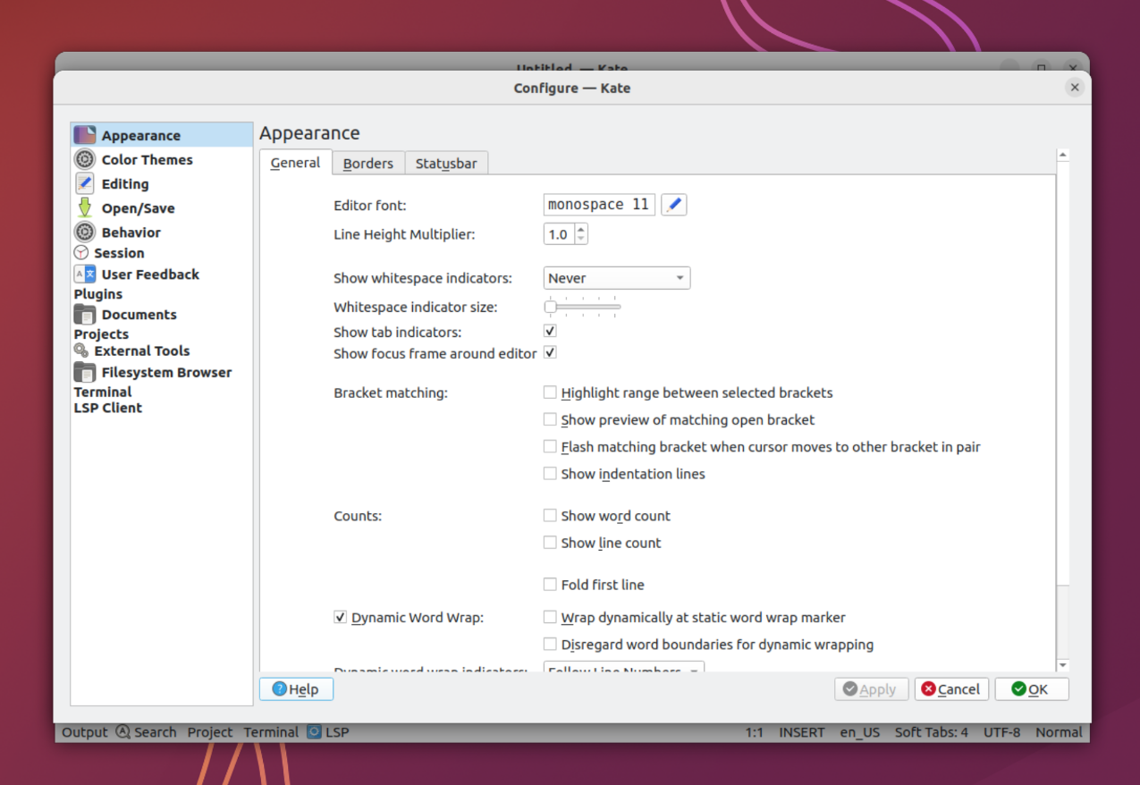1140x785 pixels.
Task: Click the whitespace indicator size slider
Action: pyautogui.click(x=582, y=307)
